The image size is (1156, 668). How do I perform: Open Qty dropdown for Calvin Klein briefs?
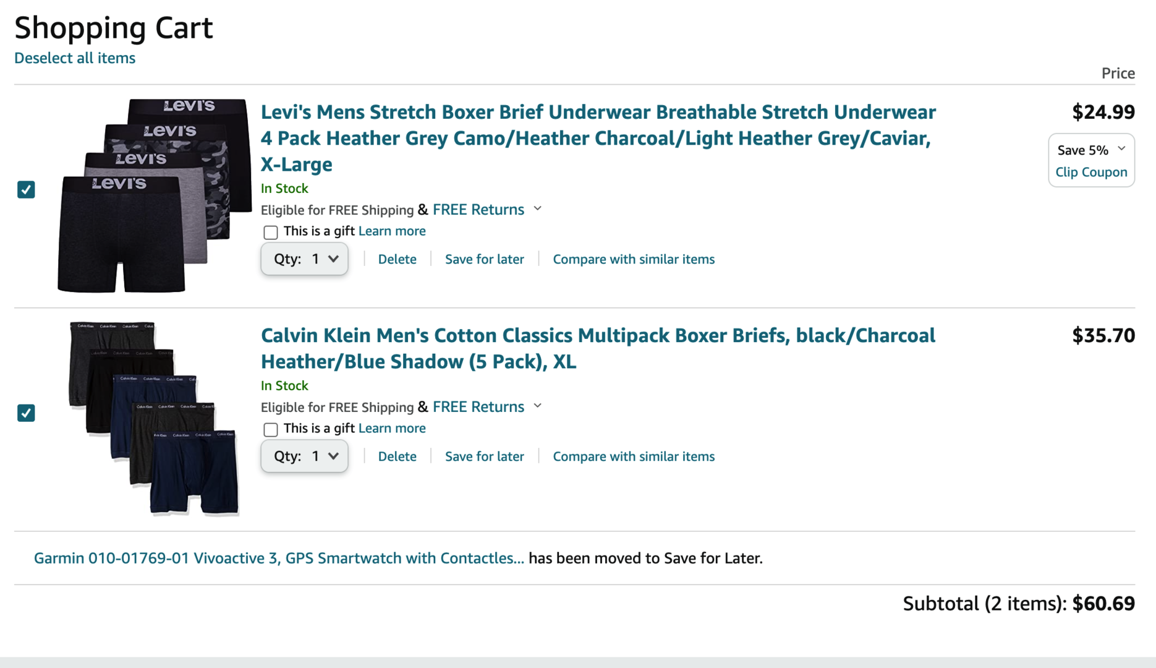pos(304,456)
